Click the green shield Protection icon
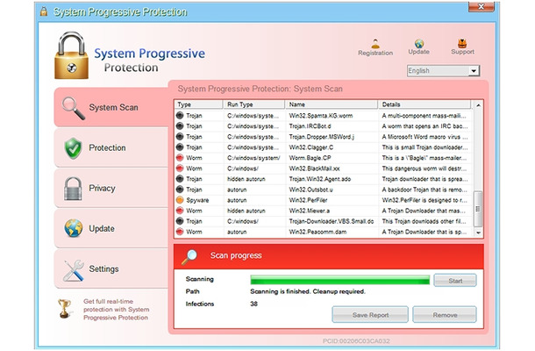The width and height of the screenshot is (535, 351). [73, 148]
